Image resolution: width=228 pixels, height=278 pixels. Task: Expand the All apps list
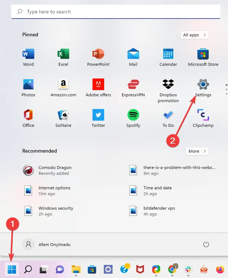pyautogui.click(x=194, y=35)
